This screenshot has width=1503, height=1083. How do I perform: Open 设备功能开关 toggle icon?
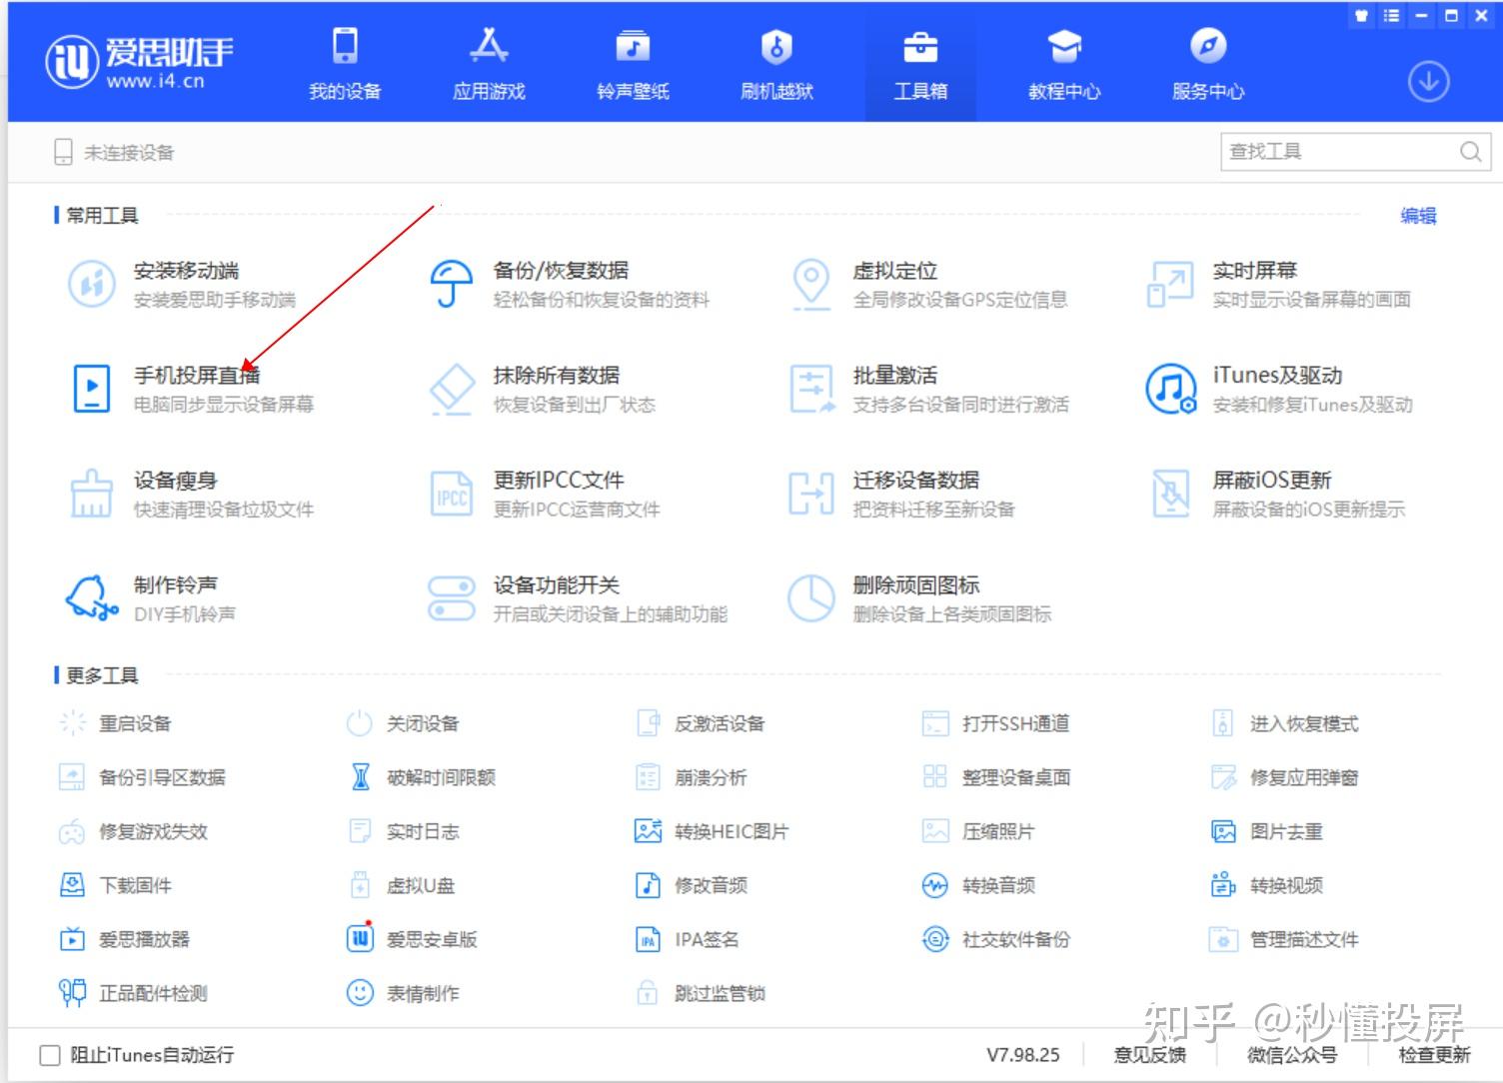[451, 598]
